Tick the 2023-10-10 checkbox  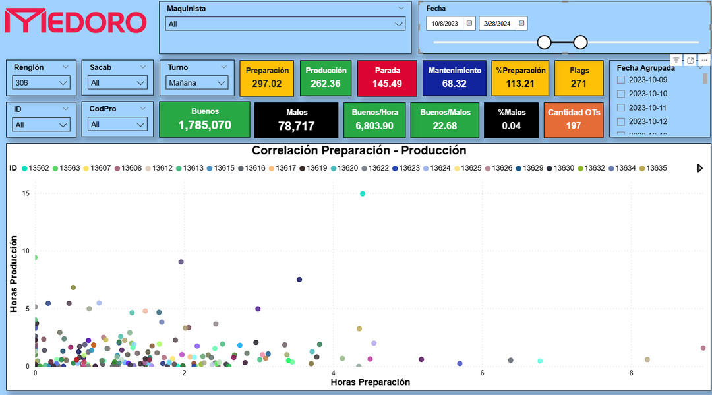[x=620, y=94]
